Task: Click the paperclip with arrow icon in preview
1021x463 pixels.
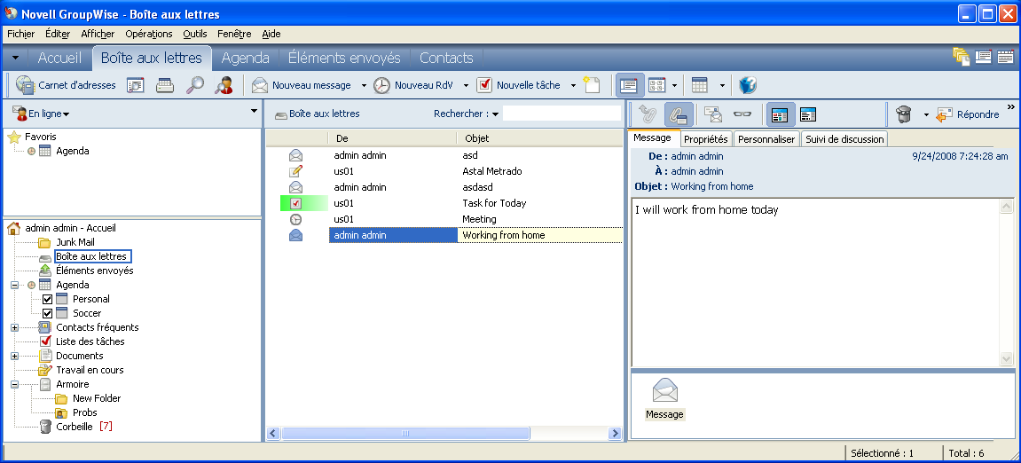Action: coord(647,114)
